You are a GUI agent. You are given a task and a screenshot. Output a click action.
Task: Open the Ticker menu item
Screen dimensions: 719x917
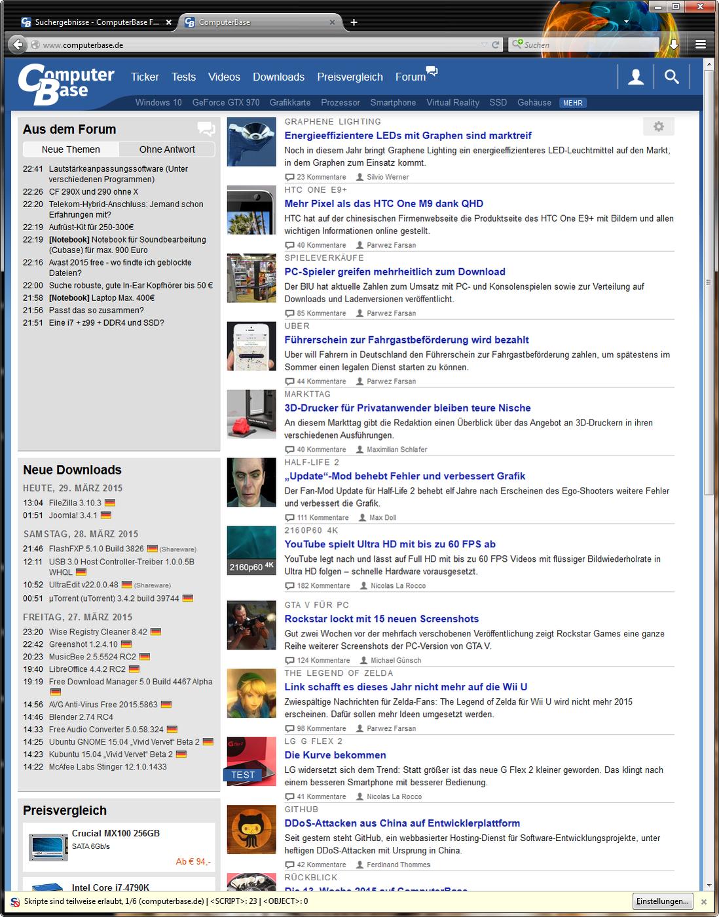pos(145,77)
